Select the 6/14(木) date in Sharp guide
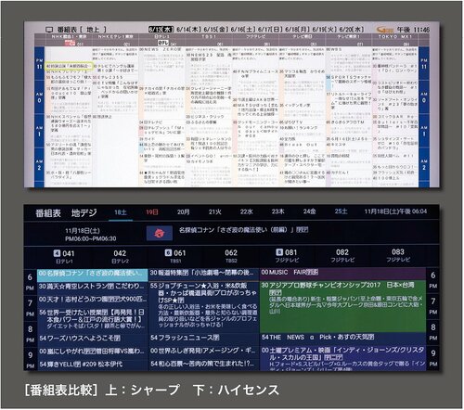 [x=188, y=29]
